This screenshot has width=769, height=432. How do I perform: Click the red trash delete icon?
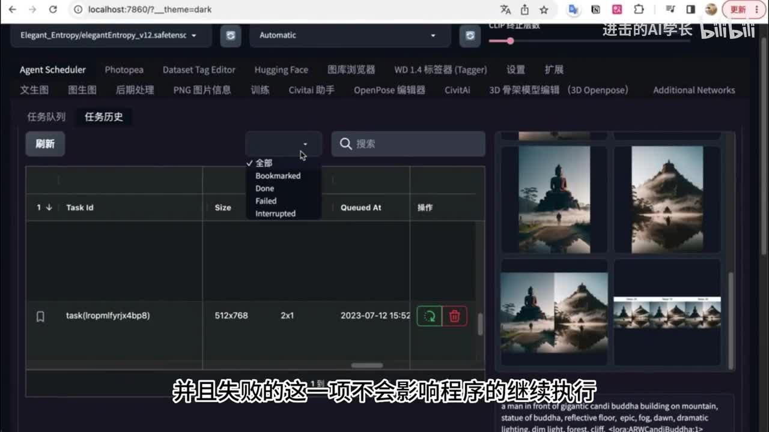point(455,316)
